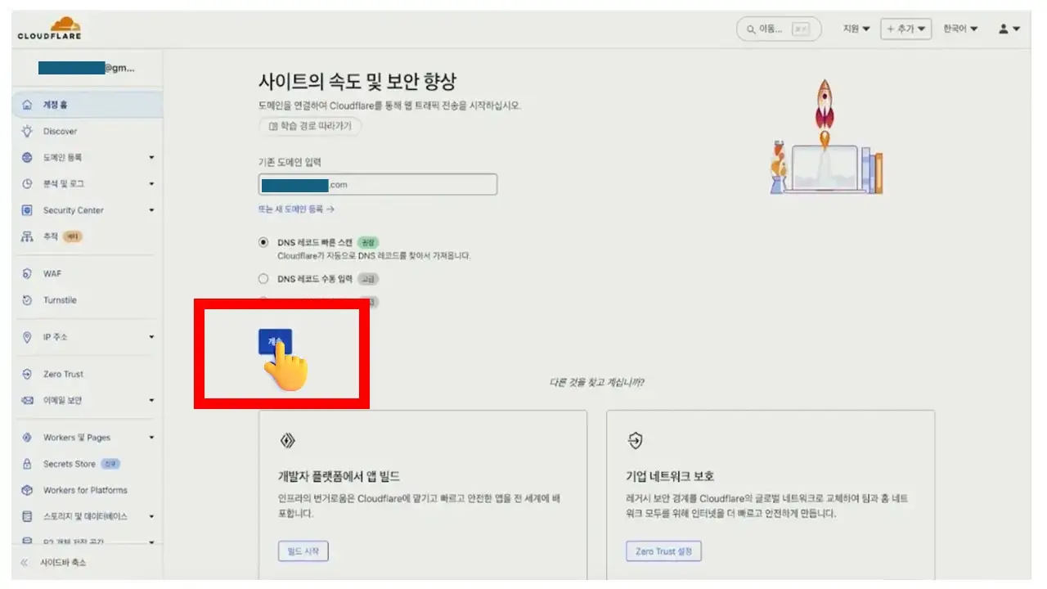The width and height of the screenshot is (1047, 589).
Task: Click the Security Center shield icon
Action: point(27,210)
